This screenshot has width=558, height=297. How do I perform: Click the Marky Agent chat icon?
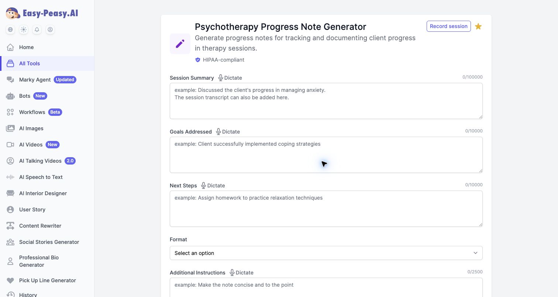coord(10,80)
